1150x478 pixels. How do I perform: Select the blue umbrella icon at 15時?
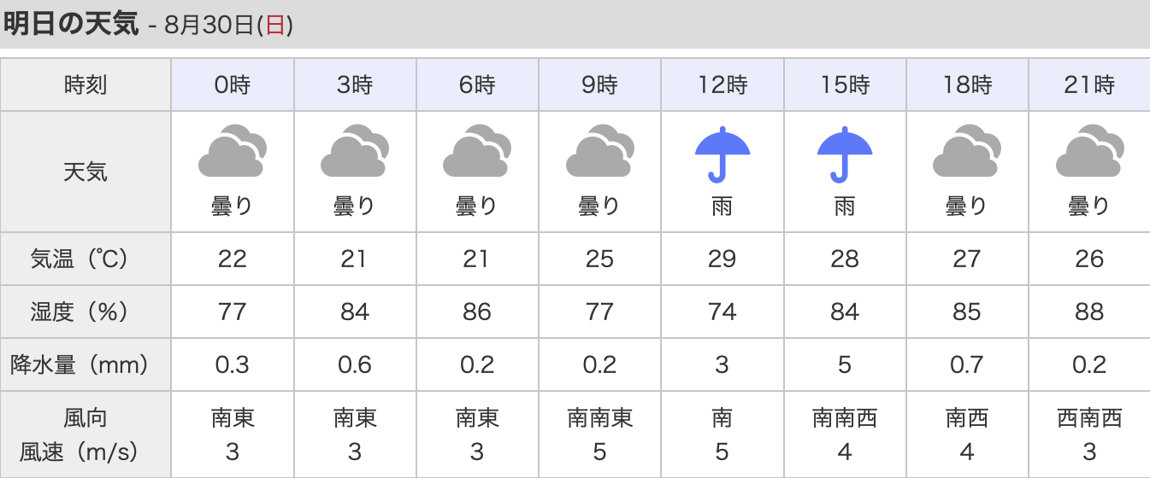click(845, 154)
